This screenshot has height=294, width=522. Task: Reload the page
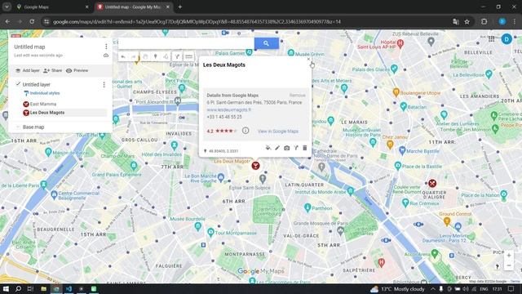(32, 22)
